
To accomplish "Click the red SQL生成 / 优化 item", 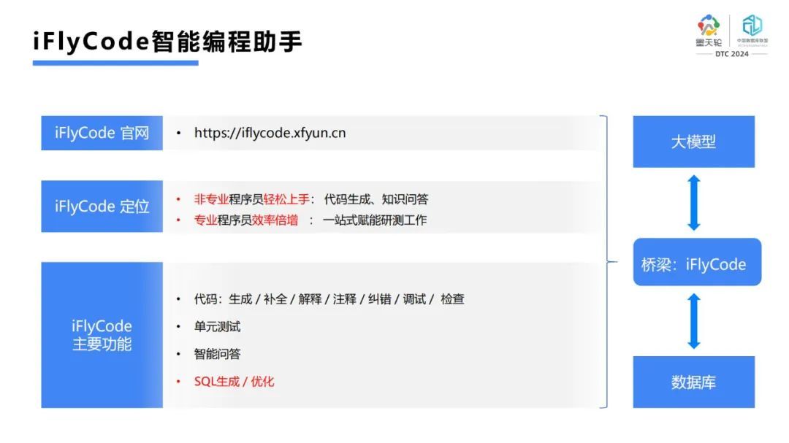I will coord(234,381).
